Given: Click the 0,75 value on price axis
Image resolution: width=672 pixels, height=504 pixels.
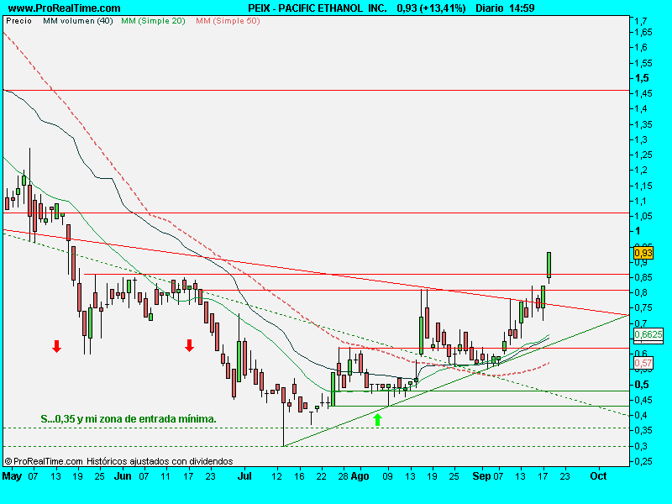Looking at the screenshot, I should coord(643,307).
